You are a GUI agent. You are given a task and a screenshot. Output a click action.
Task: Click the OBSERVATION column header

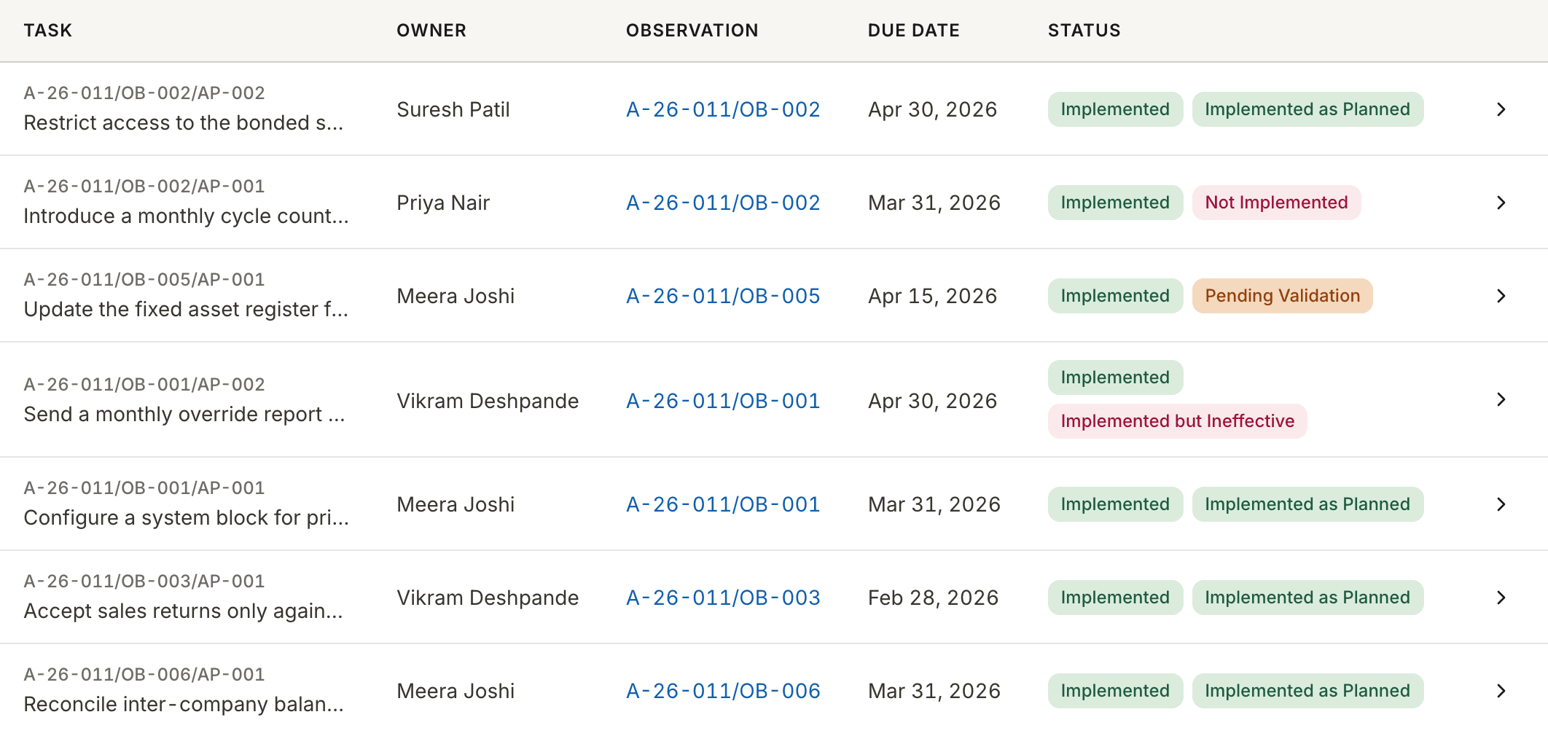(692, 31)
